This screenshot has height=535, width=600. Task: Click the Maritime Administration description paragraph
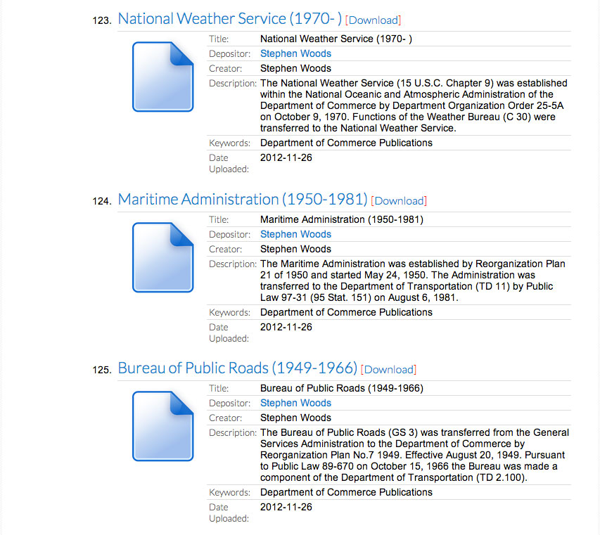(412, 281)
